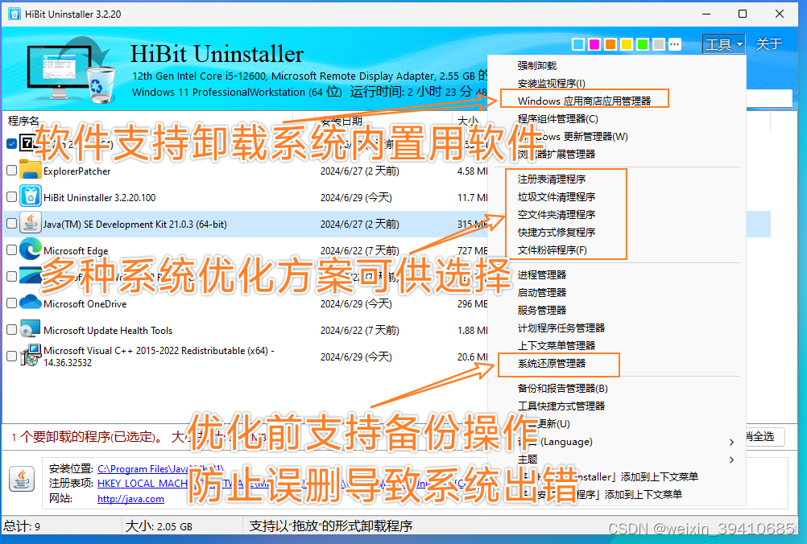This screenshot has width=807, height=544.
Task: Toggle the checked first program checkbox
Action: (12, 143)
